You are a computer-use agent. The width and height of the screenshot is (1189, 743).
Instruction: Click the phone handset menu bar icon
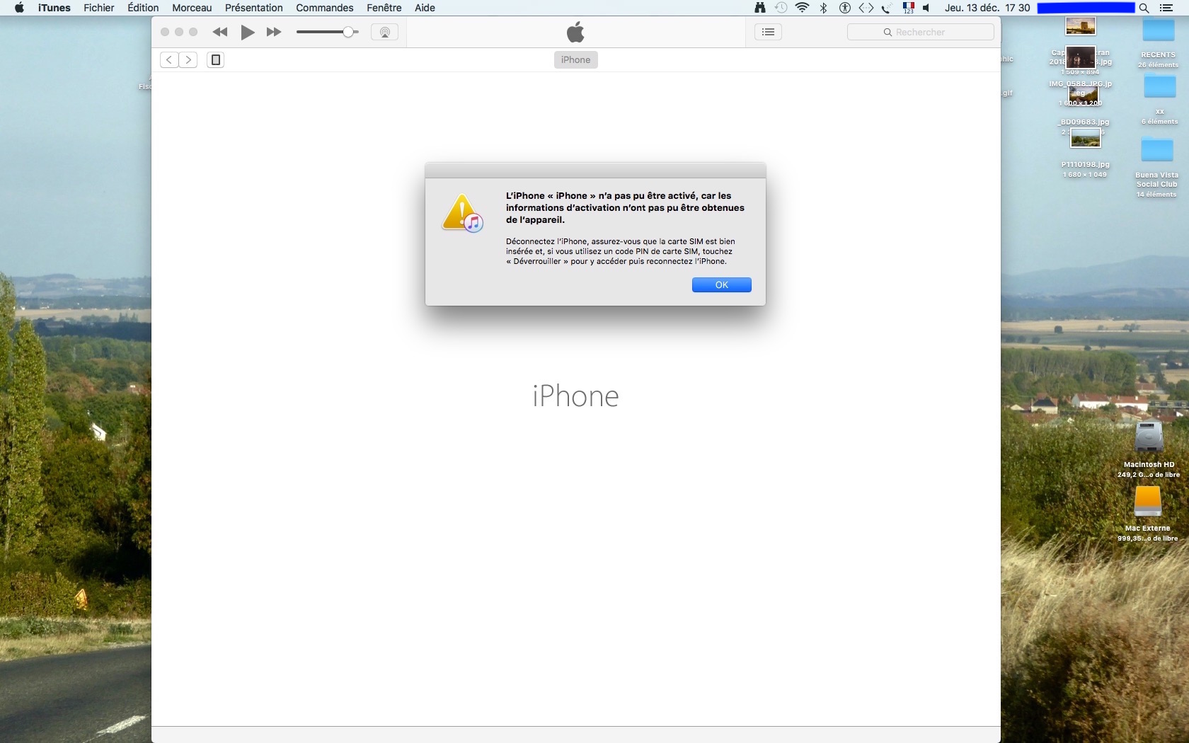coord(886,8)
